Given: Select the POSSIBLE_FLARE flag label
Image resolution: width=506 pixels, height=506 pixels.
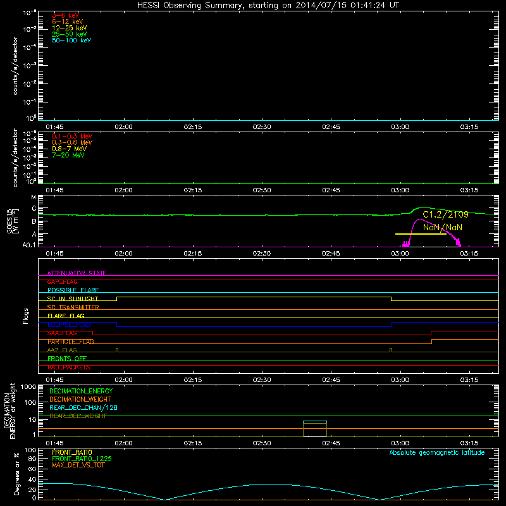Looking at the screenshot, I should pyautogui.click(x=73, y=290).
